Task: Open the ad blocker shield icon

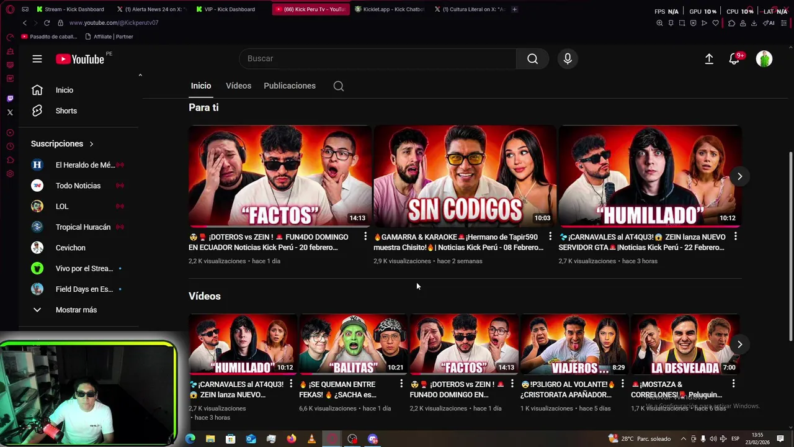Action: 693,23
